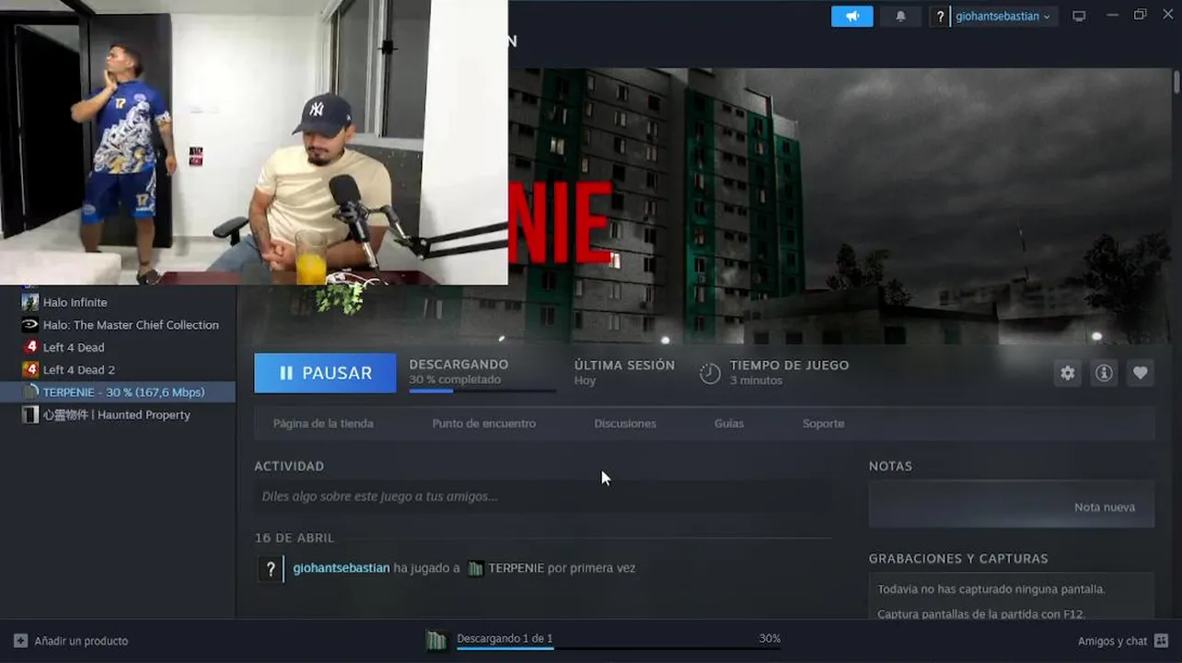
Task: Click the activity entry user avatar
Action: [x=270, y=569]
